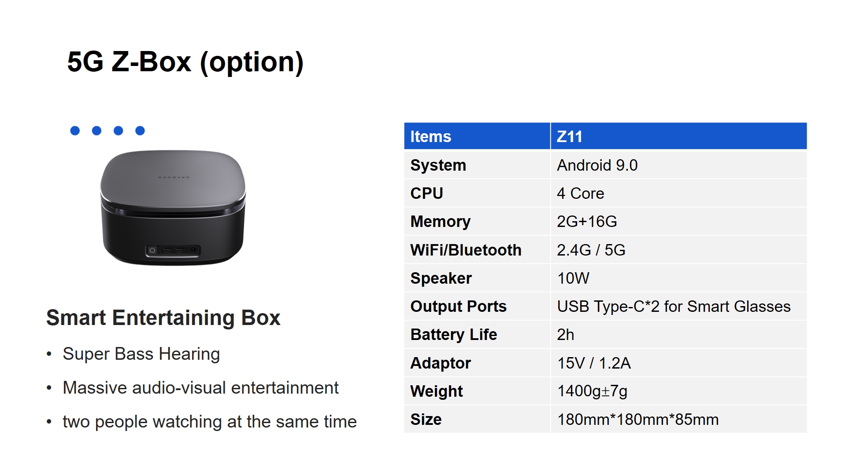Click the Battery Life row label
Screen dimensions: 845x475
453,335
